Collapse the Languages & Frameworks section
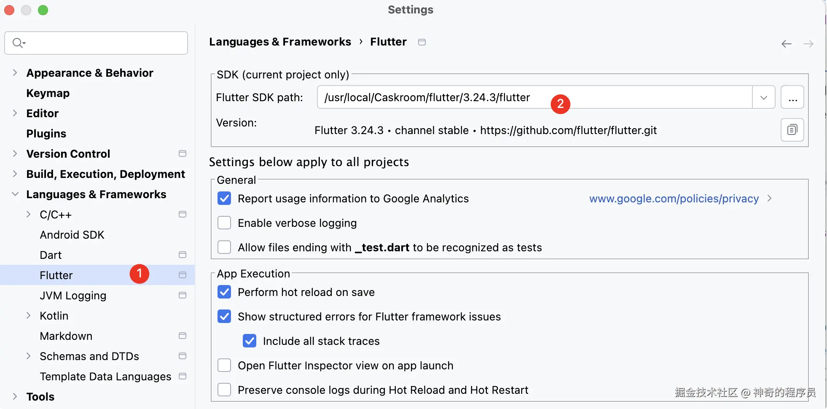The image size is (827, 409). point(15,194)
